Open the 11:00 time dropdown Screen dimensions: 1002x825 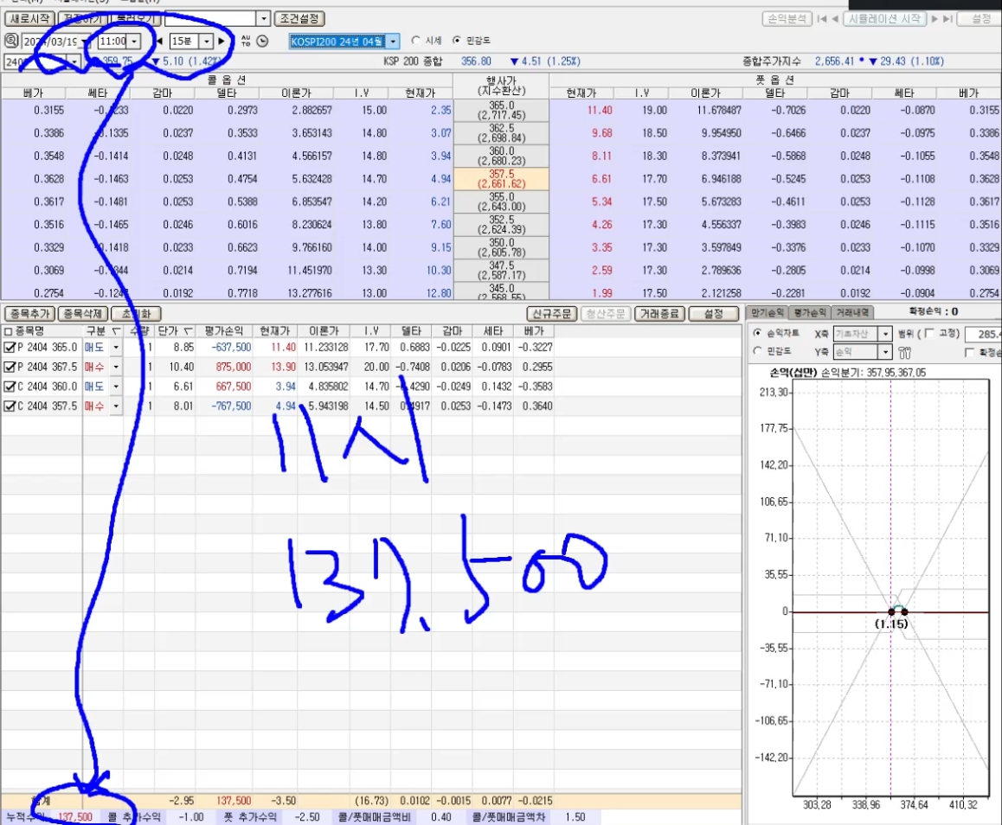(134, 41)
